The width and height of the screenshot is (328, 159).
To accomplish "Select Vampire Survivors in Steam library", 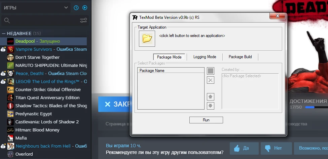I will 43,49.
